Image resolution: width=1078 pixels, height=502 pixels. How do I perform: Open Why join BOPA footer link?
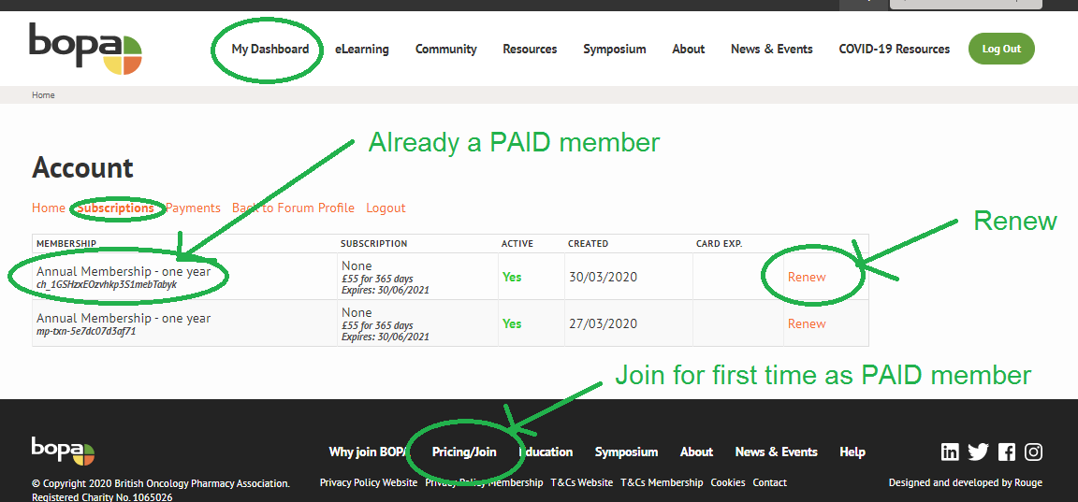pos(370,452)
